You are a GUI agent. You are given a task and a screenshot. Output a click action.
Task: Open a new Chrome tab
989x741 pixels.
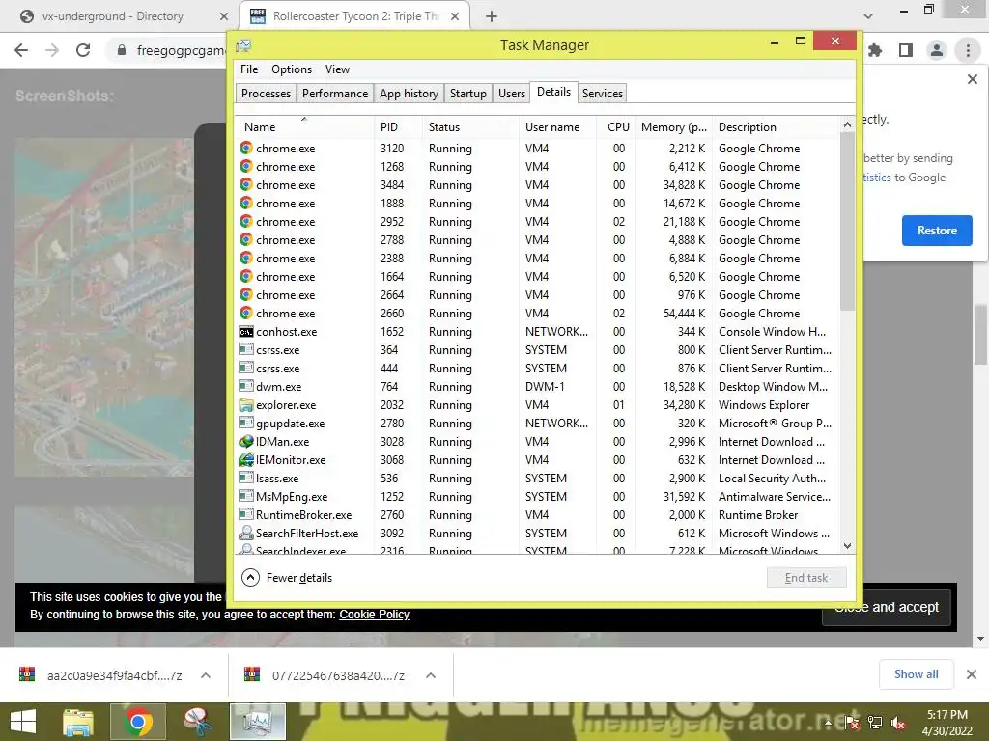coord(492,16)
